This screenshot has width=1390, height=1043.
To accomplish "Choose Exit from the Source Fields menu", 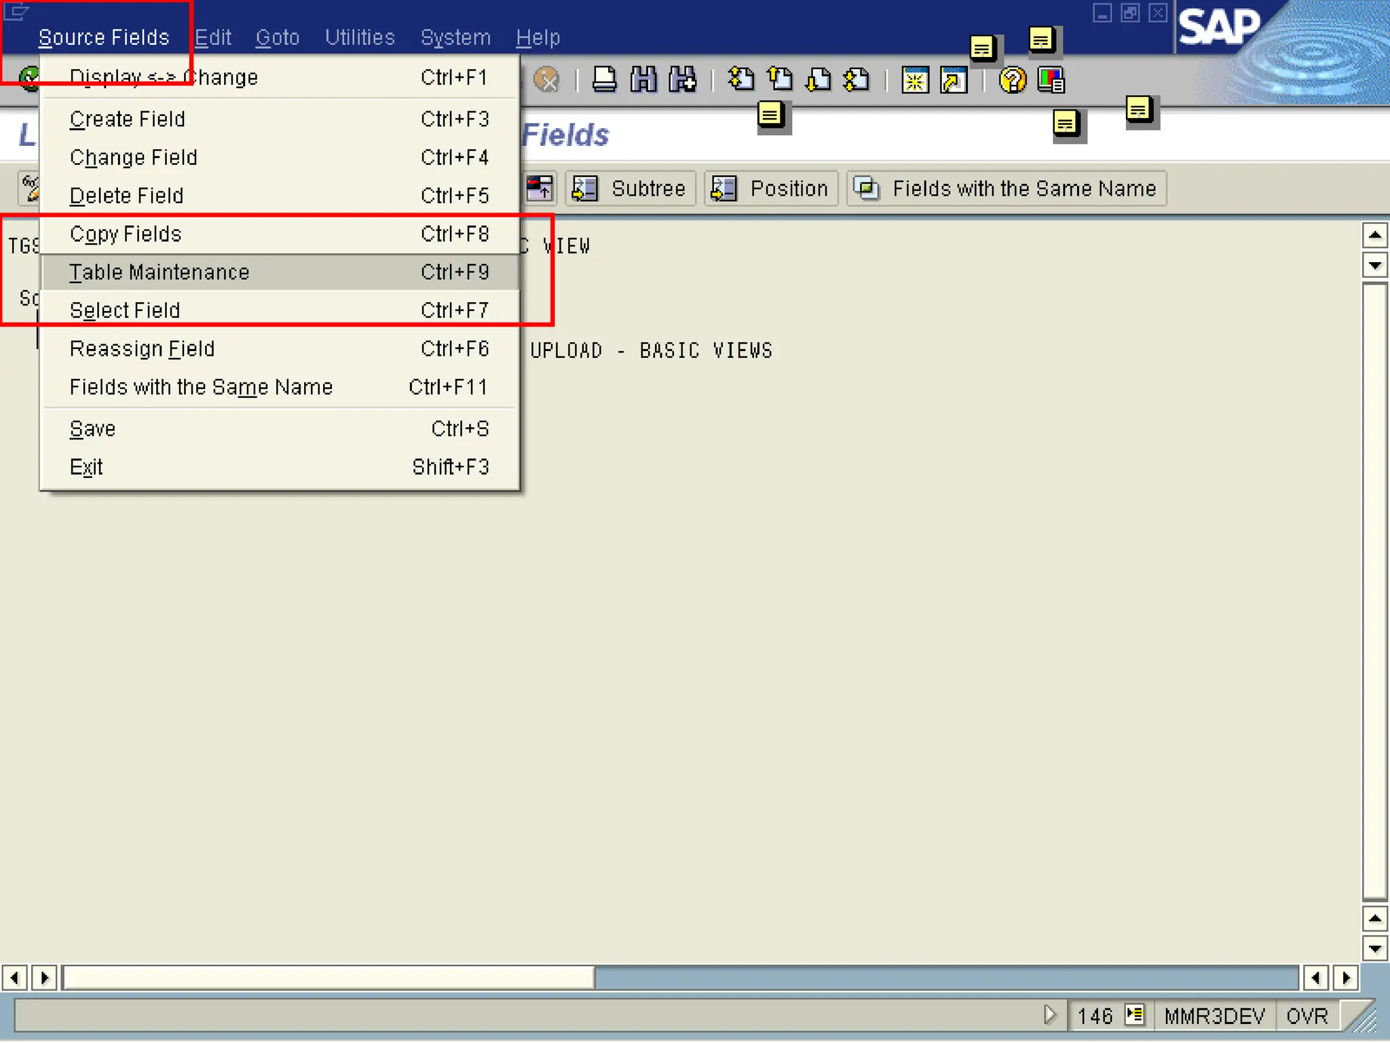I will click(x=280, y=467).
